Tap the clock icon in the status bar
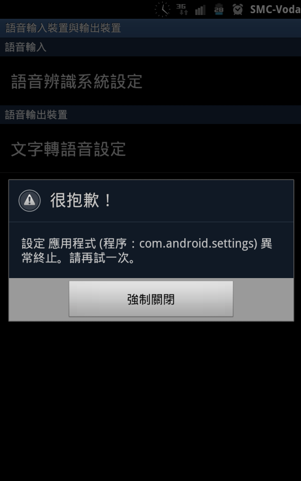301x481 pixels. pyautogui.click(x=162, y=9)
